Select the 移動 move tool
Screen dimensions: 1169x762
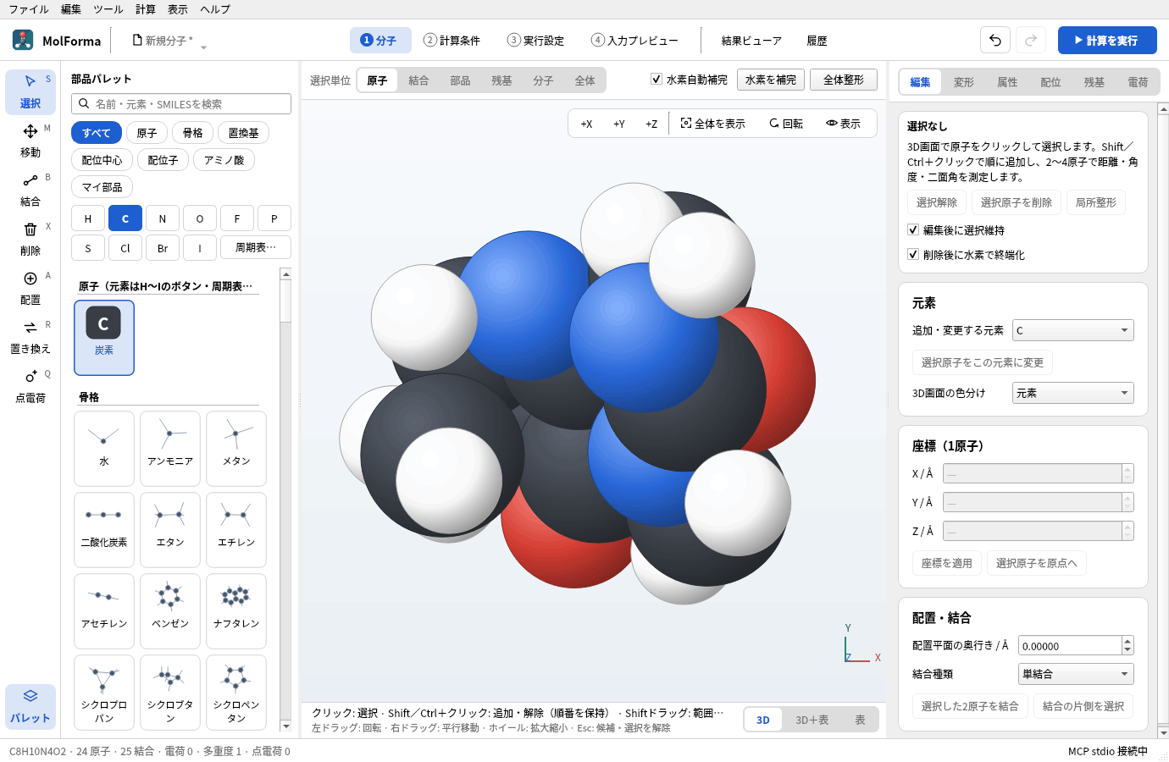click(x=30, y=141)
